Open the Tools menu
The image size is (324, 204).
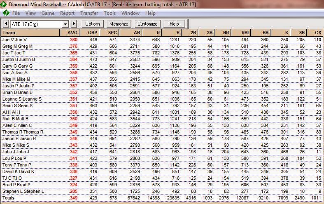(x=110, y=13)
